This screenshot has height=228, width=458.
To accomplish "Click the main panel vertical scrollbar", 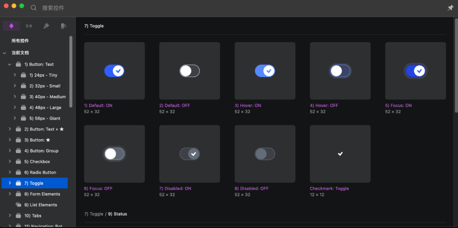I will [456, 65].
